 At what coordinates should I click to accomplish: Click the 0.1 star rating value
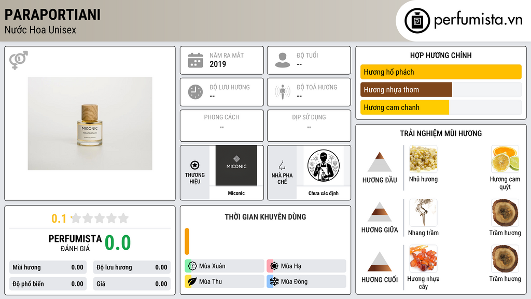[59, 219]
